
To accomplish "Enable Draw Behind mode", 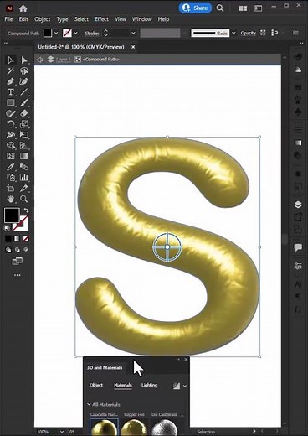I will tap(18, 250).
